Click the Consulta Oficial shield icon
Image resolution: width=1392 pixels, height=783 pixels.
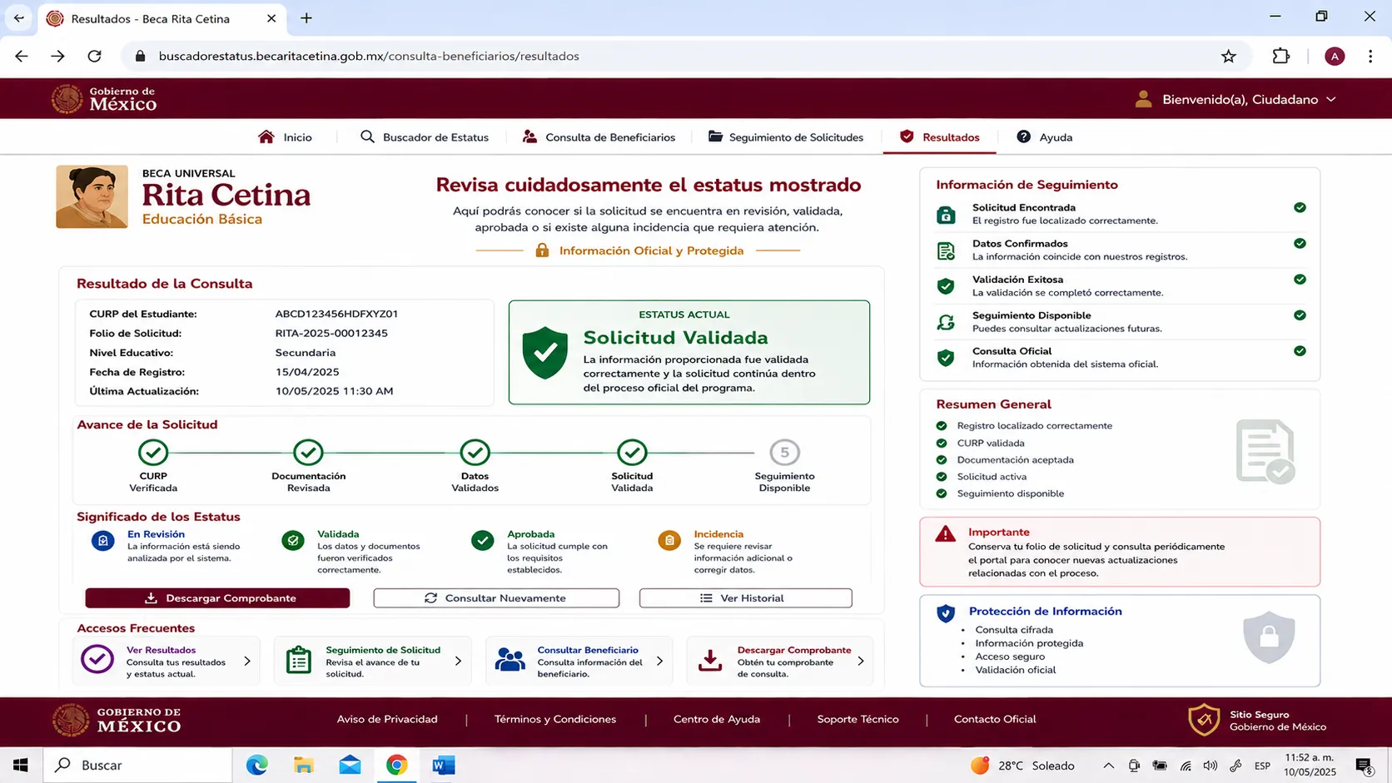(946, 358)
